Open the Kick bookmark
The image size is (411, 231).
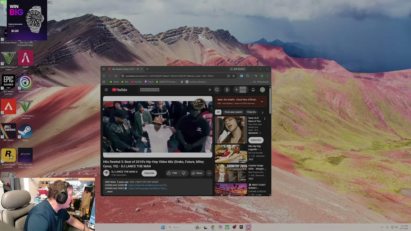click(x=125, y=82)
